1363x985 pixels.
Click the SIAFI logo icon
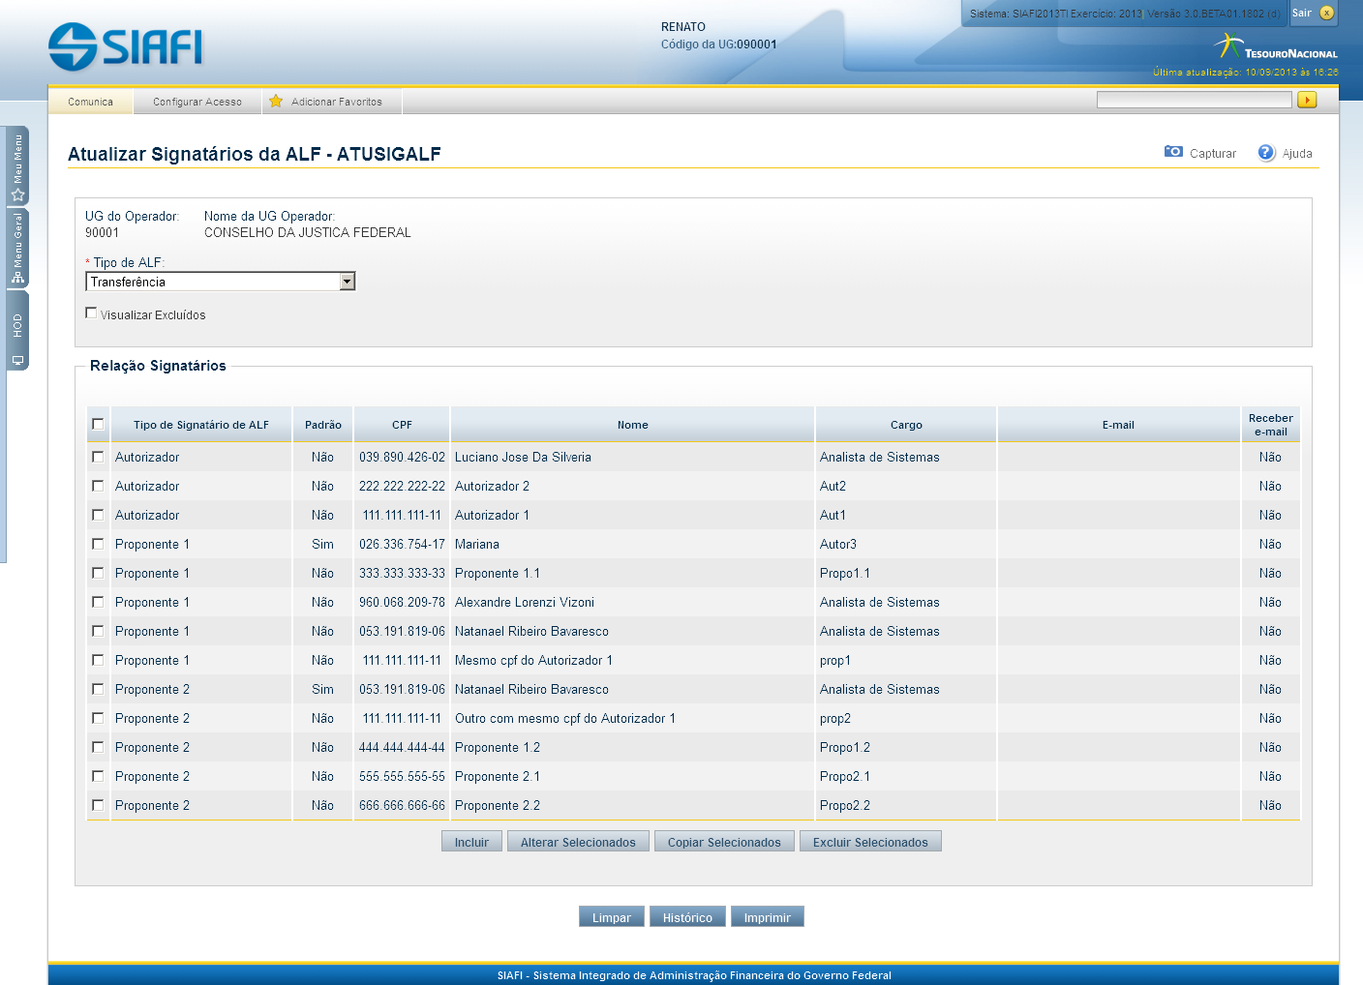pos(73,46)
